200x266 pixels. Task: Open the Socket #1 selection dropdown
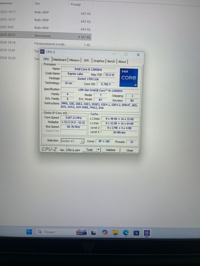tap(72, 141)
